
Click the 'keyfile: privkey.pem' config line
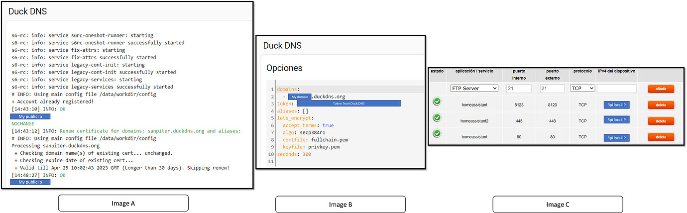tap(311, 147)
